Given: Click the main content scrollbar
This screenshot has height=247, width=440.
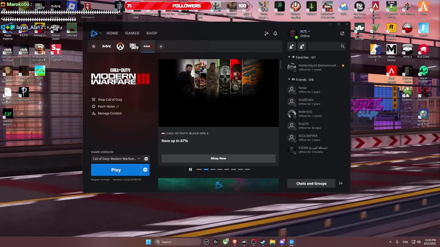Looking at the screenshot, I should [280, 64].
